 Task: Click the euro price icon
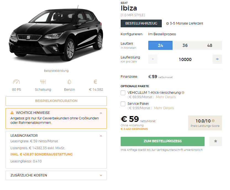click(x=96, y=82)
